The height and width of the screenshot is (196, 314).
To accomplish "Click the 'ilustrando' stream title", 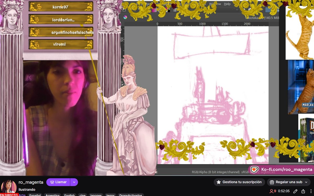I will pos(27,189).
